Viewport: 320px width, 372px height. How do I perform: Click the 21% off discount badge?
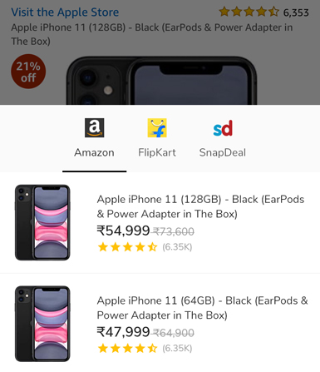coord(28,72)
